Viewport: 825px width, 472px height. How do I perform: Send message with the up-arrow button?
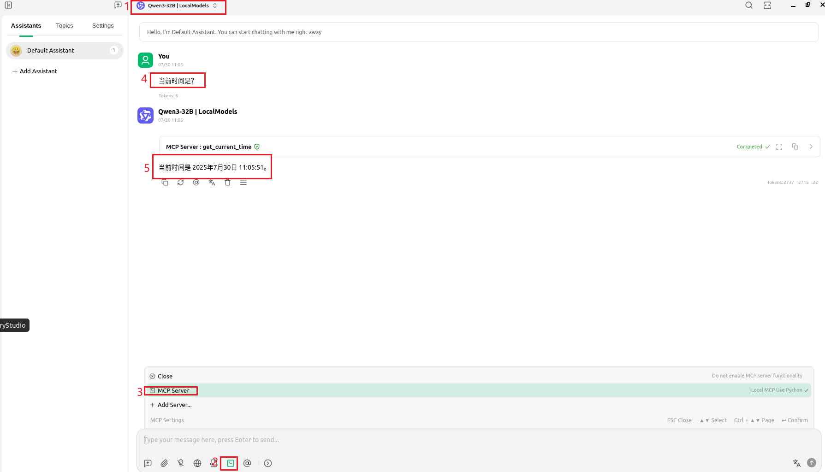(x=812, y=463)
